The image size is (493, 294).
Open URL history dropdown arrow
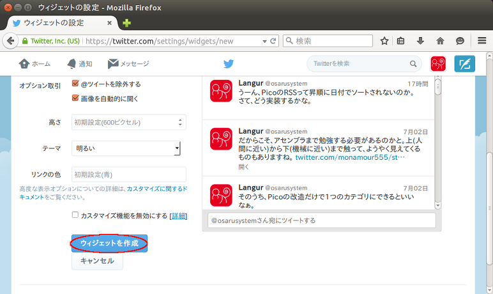point(264,42)
